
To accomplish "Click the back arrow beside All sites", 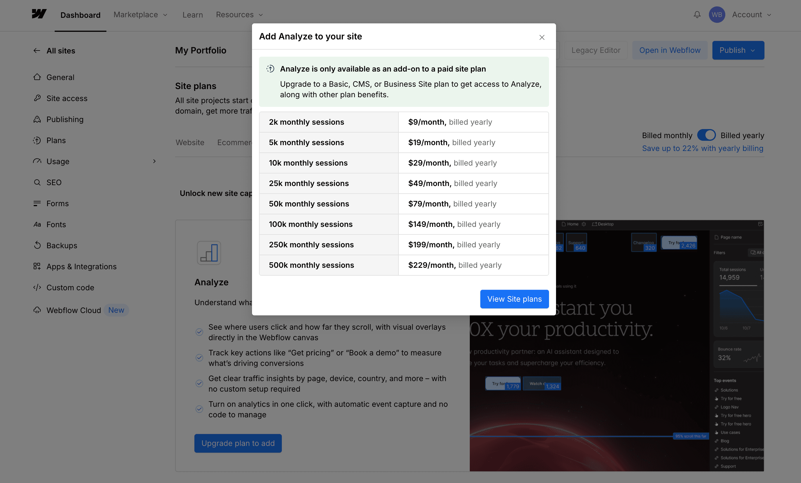I will click(37, 50).
